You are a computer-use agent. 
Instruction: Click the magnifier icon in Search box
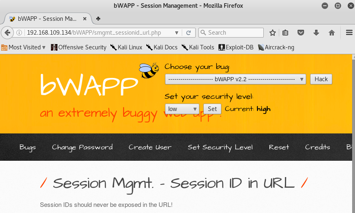pyautogui.click(x=203, y=33)
